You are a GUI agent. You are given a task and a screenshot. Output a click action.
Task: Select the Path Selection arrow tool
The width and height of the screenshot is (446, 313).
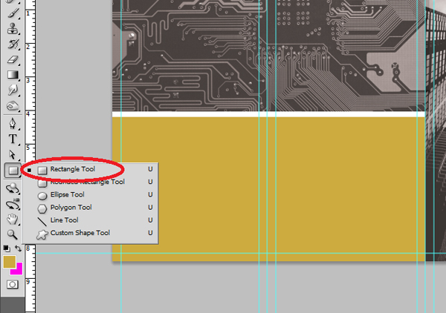click(x=13, y=155)
